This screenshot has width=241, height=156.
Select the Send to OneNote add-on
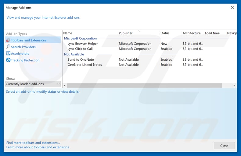[x=81, y=59]
